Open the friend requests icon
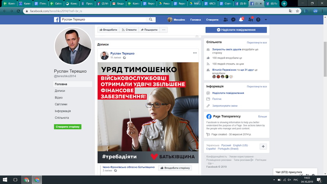The height and width of the screenshot is (184, 327). tap(226, 20)
